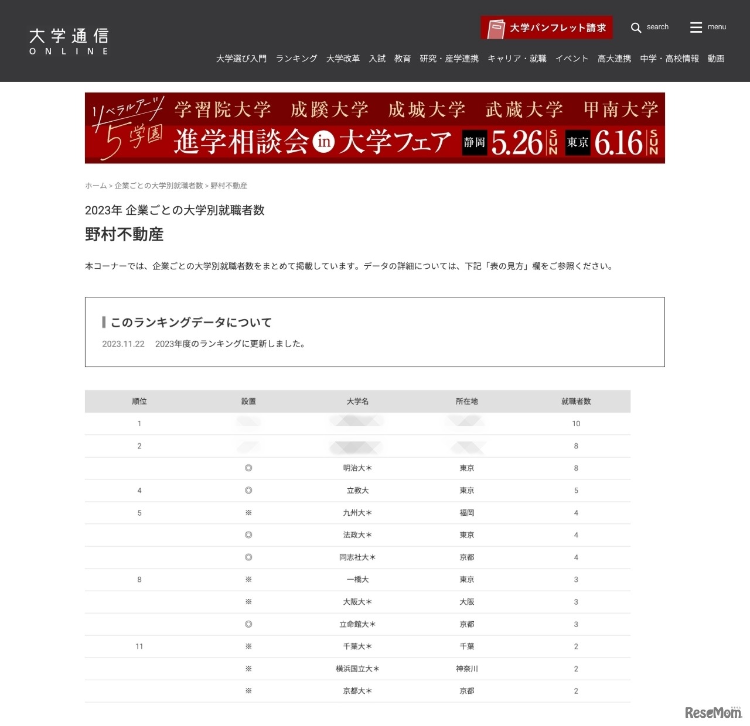This screenshot has width=750, height=726.
Task: Click rank number 8 cell
Action: coord(139,580)
